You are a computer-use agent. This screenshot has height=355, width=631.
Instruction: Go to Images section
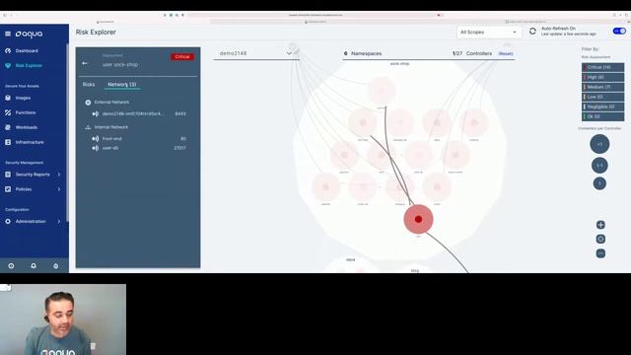point(23,98)
